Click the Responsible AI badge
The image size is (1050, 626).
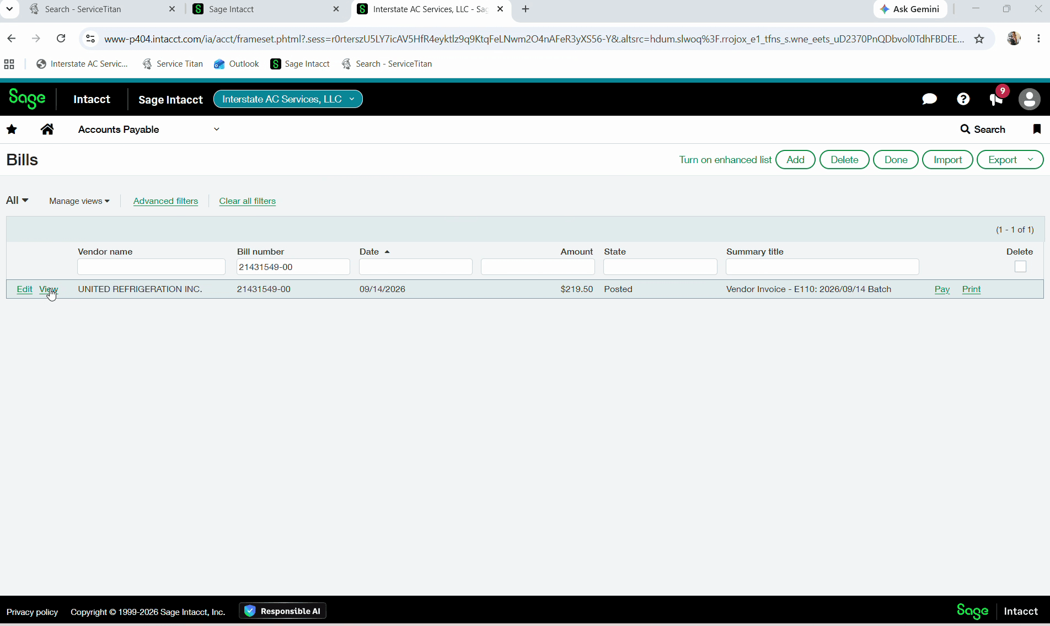[x=283, y=611]
